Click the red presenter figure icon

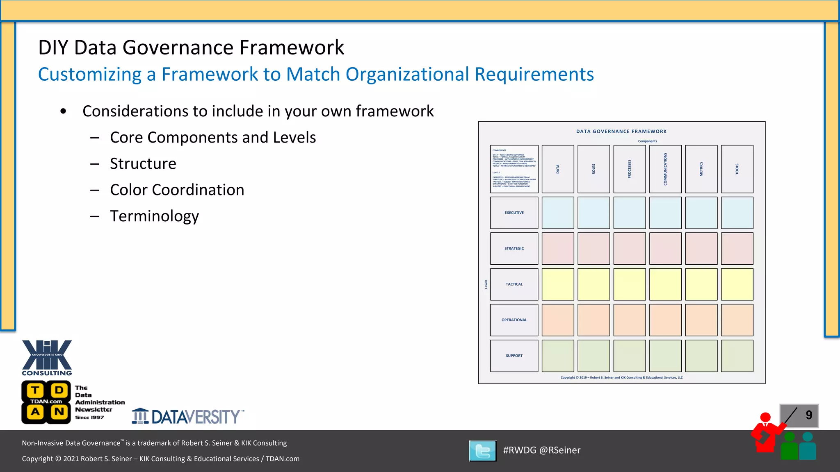pyautogui.click(x=765, y=433)
